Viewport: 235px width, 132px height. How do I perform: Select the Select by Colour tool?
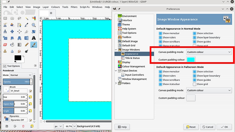tap(34, 18)
